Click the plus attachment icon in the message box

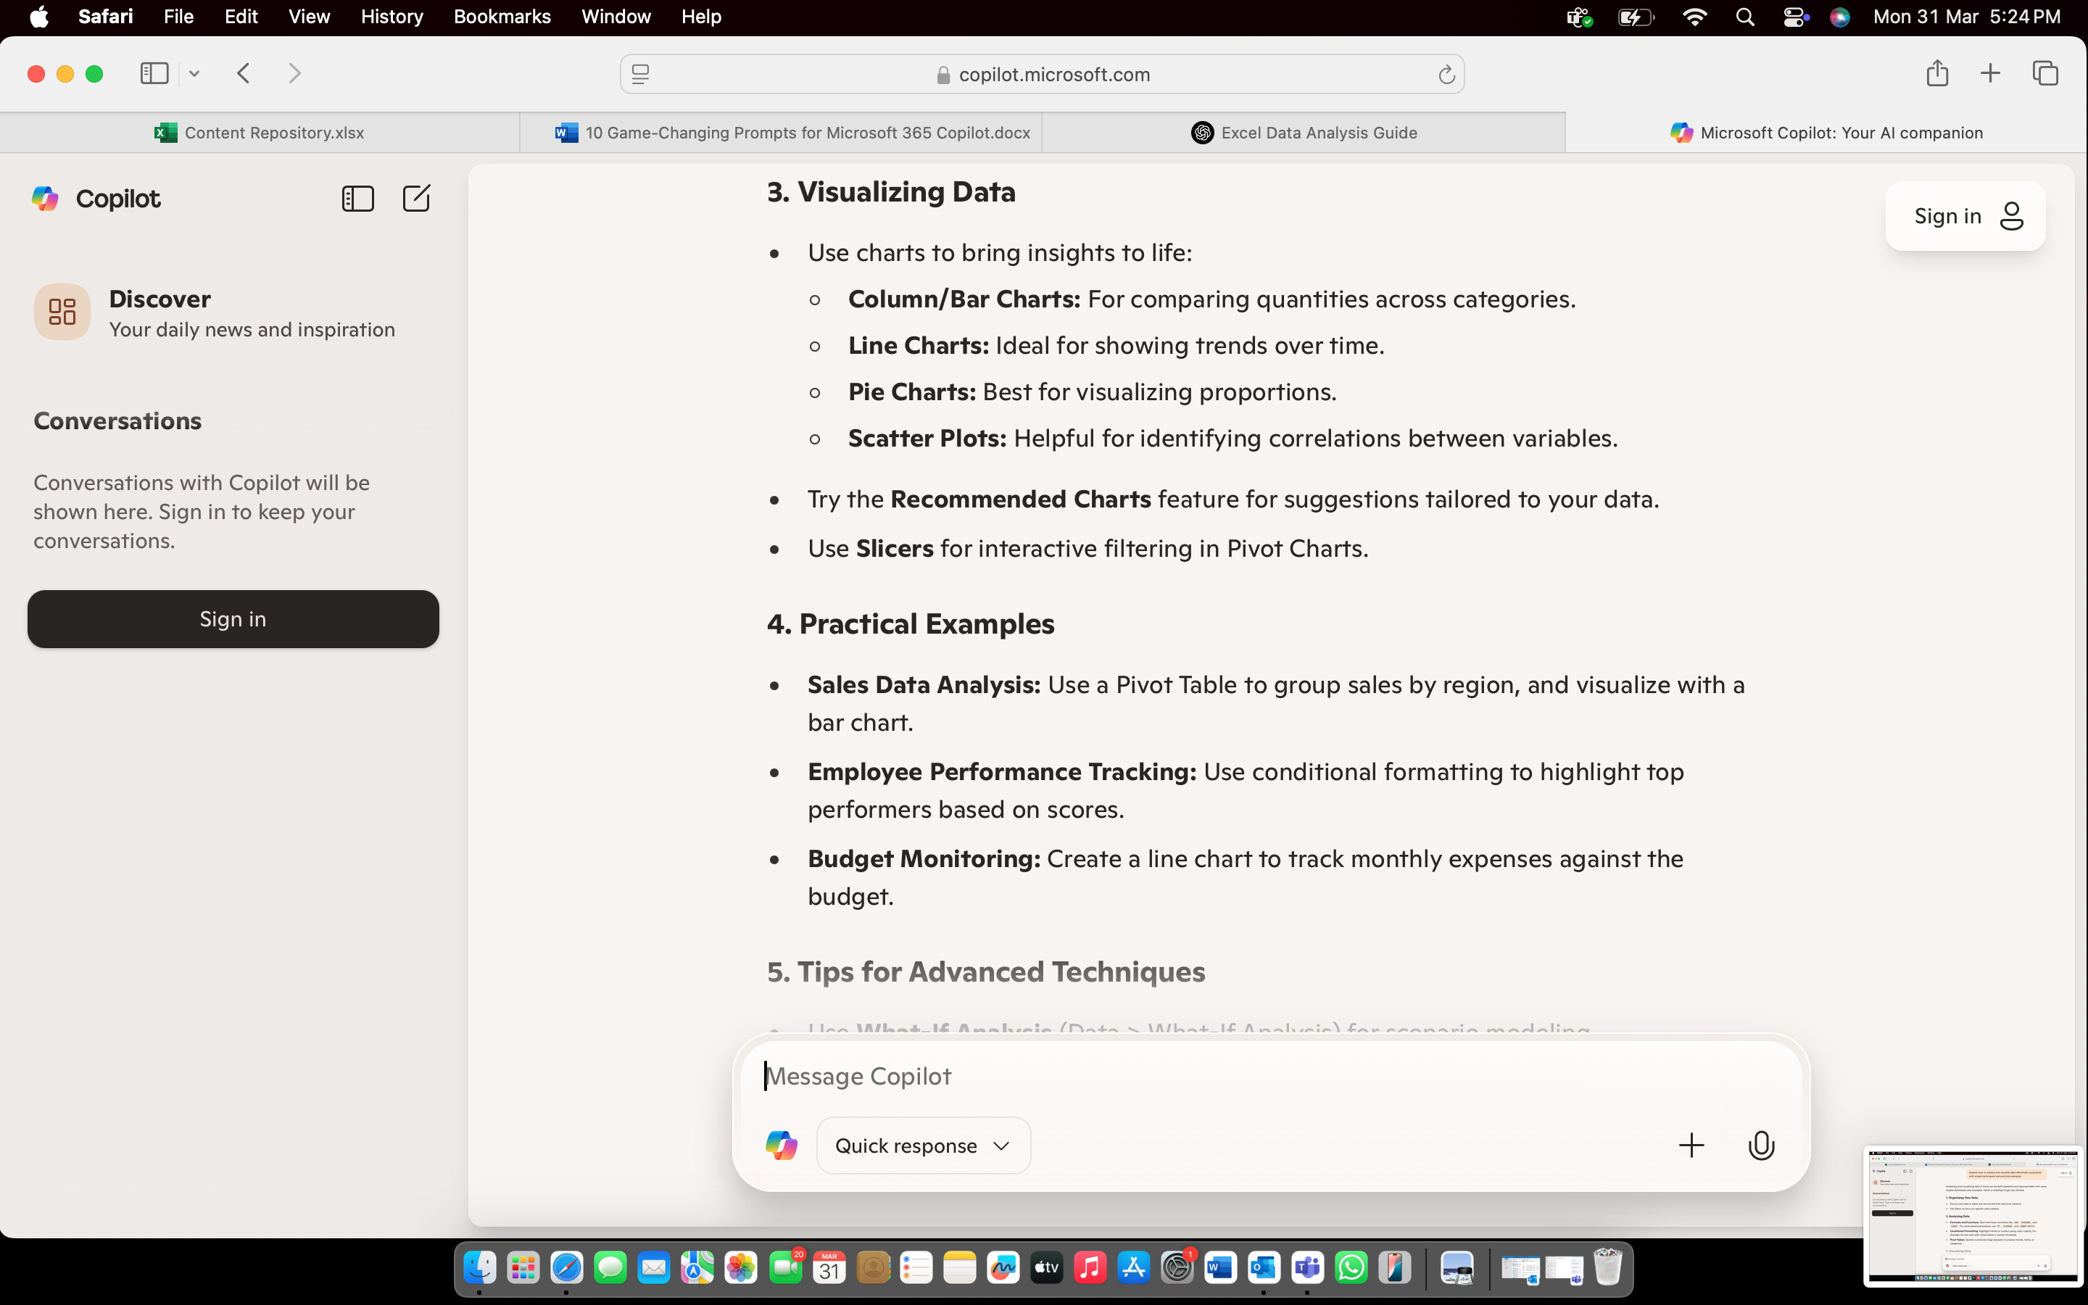(x=1691, y=1145)
